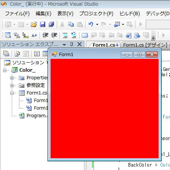170x170 pixels.
Task: Go to next bookmark in folder icon
Action: (x=120, y=35)
